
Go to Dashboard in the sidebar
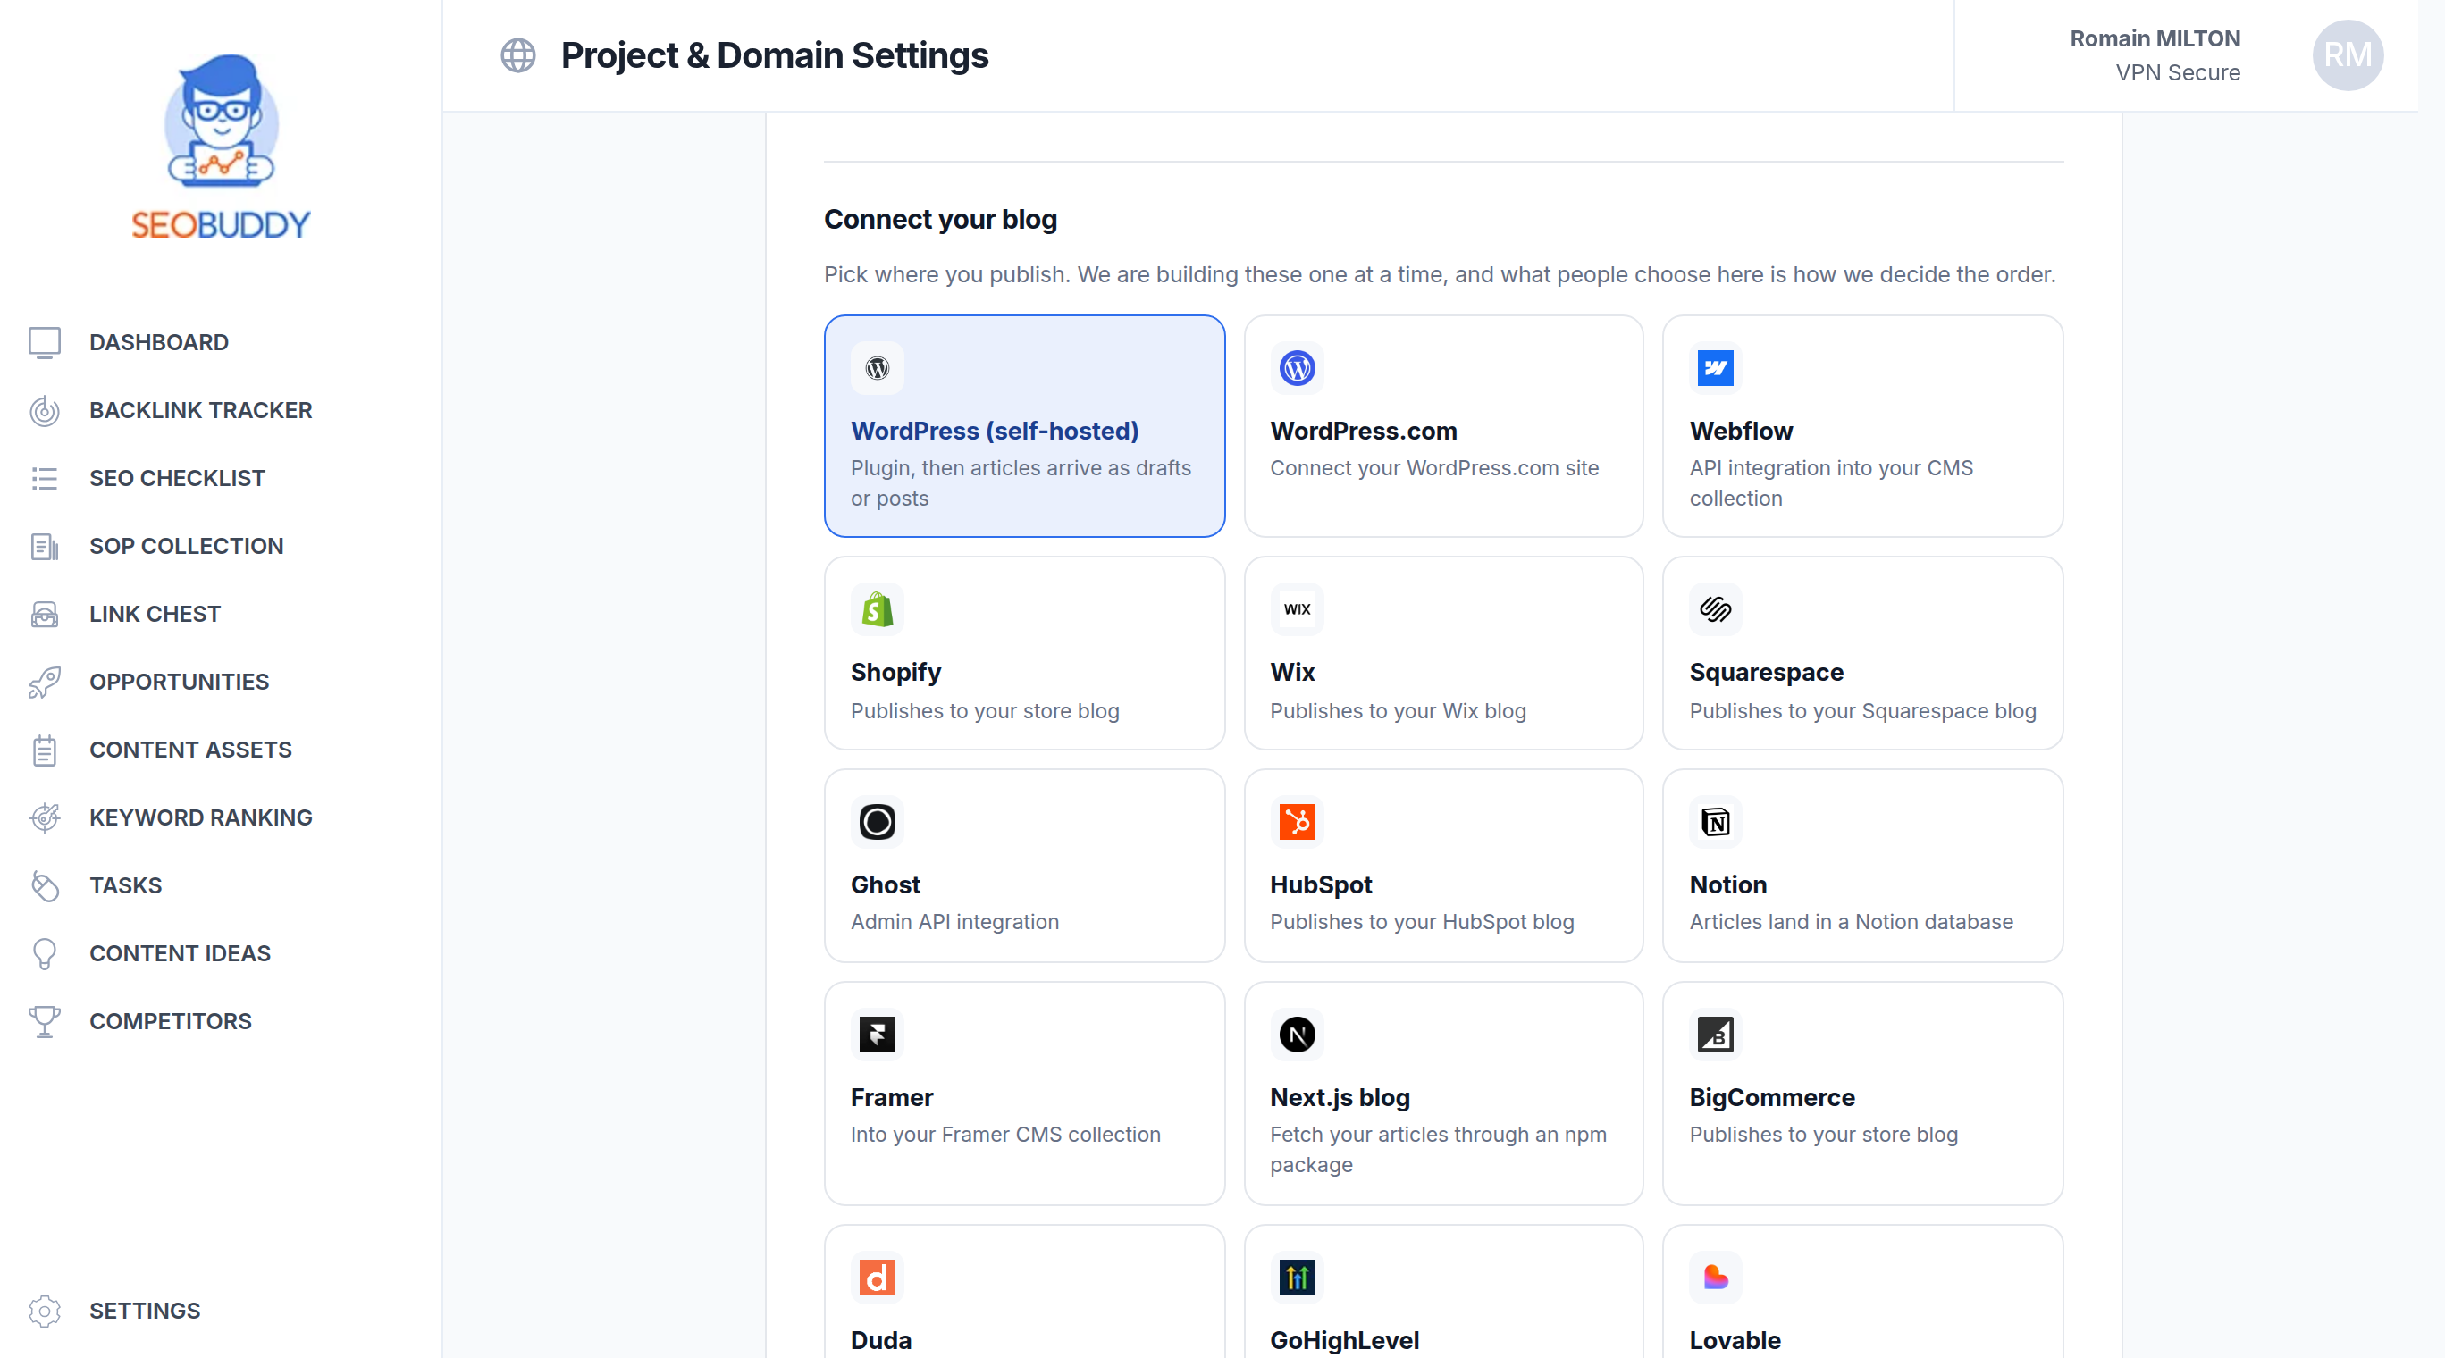[158, 342]
